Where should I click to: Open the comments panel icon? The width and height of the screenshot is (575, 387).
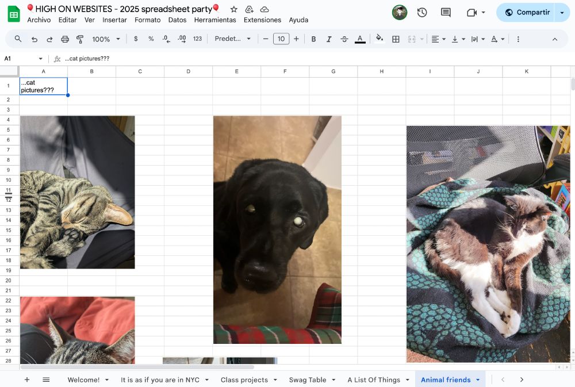point(446,13)
